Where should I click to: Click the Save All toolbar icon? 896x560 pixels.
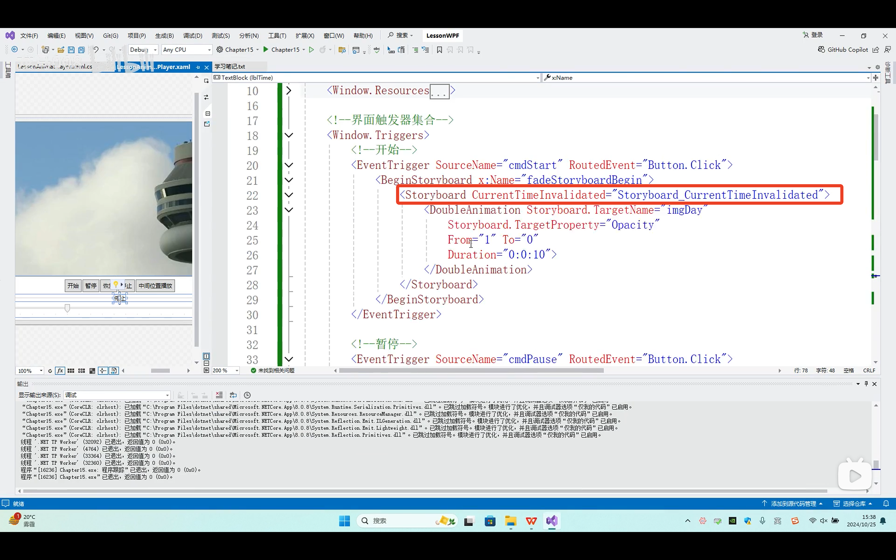point(82,50)
